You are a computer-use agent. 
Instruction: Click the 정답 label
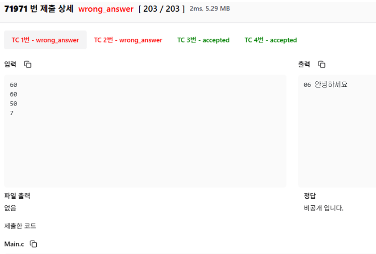(x=310, y=196)
